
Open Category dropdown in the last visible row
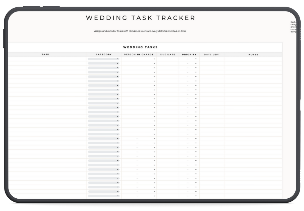[104, 196]
